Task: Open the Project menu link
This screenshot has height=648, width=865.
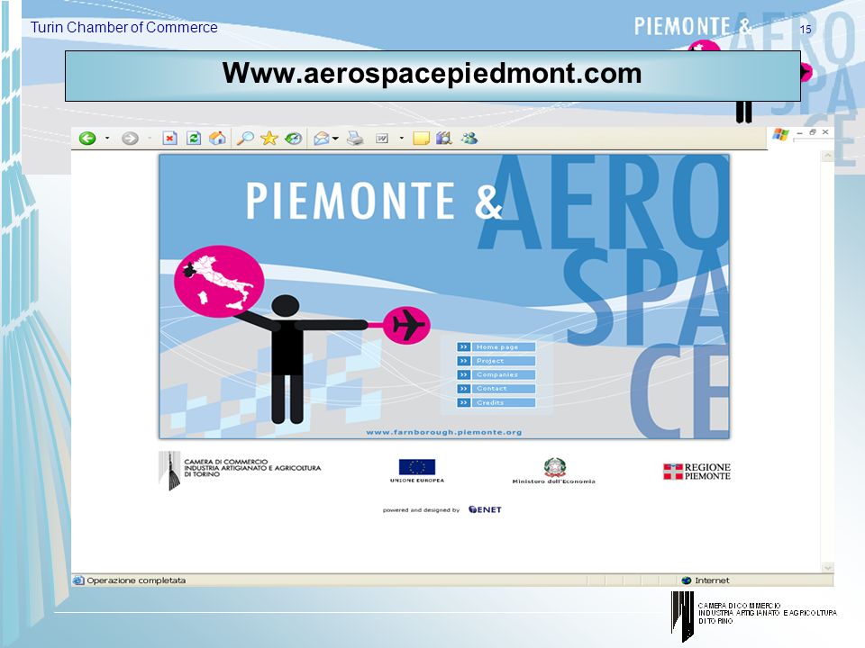Action: [504, 361]
